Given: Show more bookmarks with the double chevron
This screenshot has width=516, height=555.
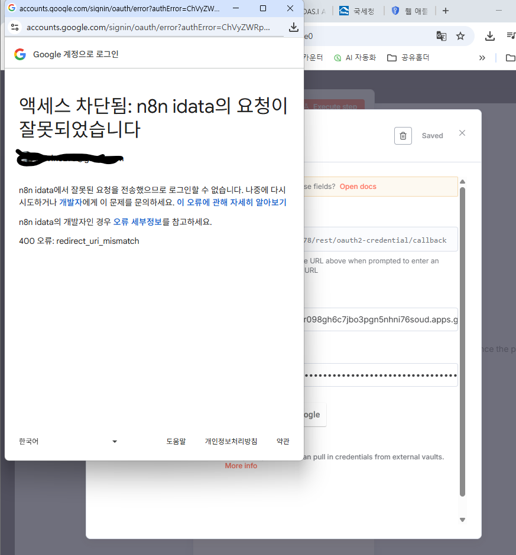Looking at the screenshot, I should (482, 58).
